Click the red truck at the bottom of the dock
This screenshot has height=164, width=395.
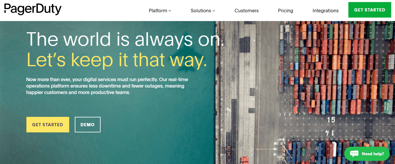(245, 160)
